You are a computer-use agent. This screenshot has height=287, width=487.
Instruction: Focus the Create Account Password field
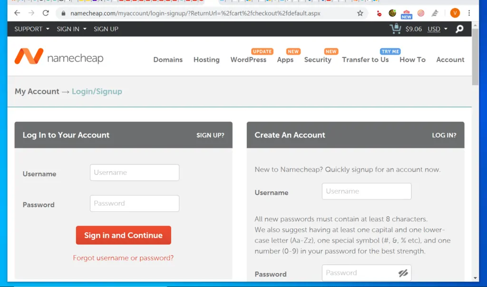point(367,273)
